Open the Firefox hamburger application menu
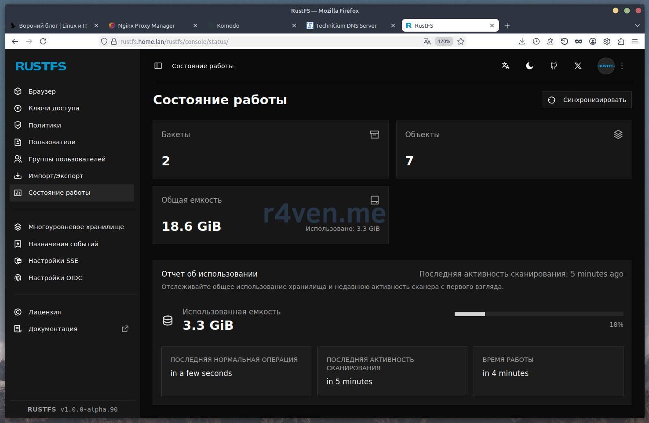Screen dimensions: 649x423 pos(634,41)
